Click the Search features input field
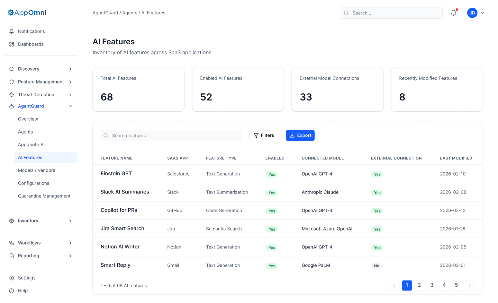The width and height of the screenshot is (498, 303). [x=171, y=135]
